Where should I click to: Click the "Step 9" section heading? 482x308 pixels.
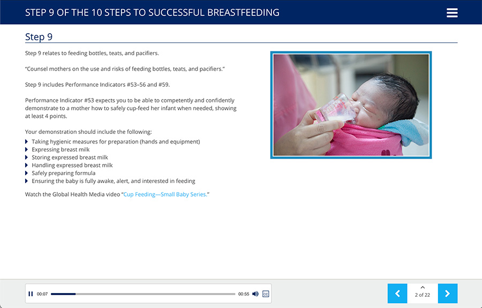point(39,37)
